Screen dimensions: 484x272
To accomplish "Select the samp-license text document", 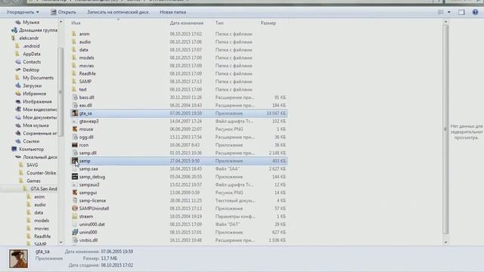I will (92, 200).
